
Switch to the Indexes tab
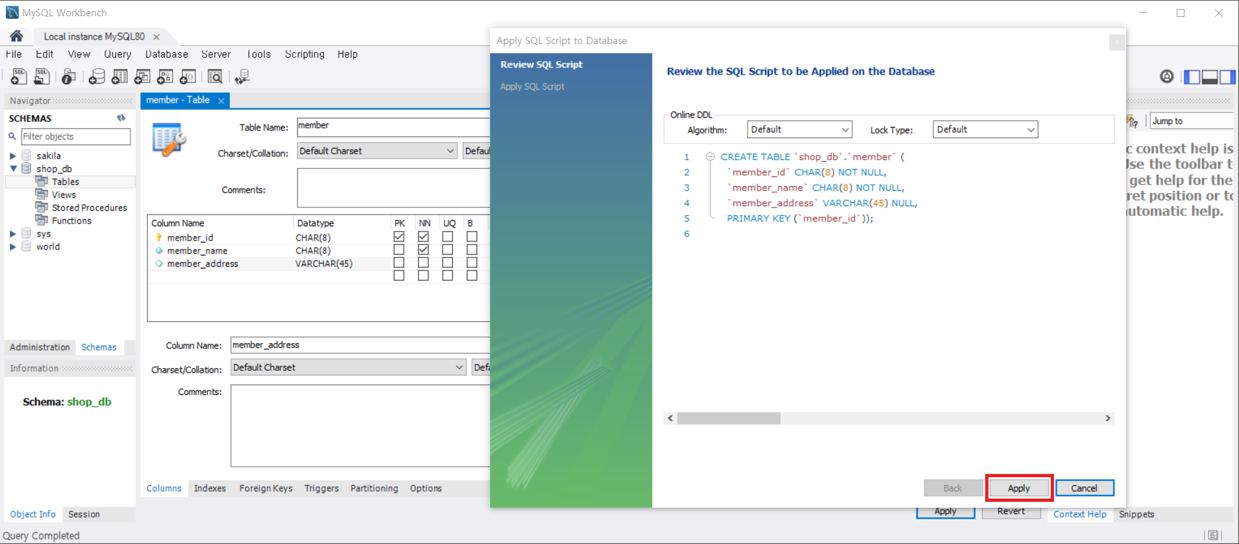click(210, 488)
